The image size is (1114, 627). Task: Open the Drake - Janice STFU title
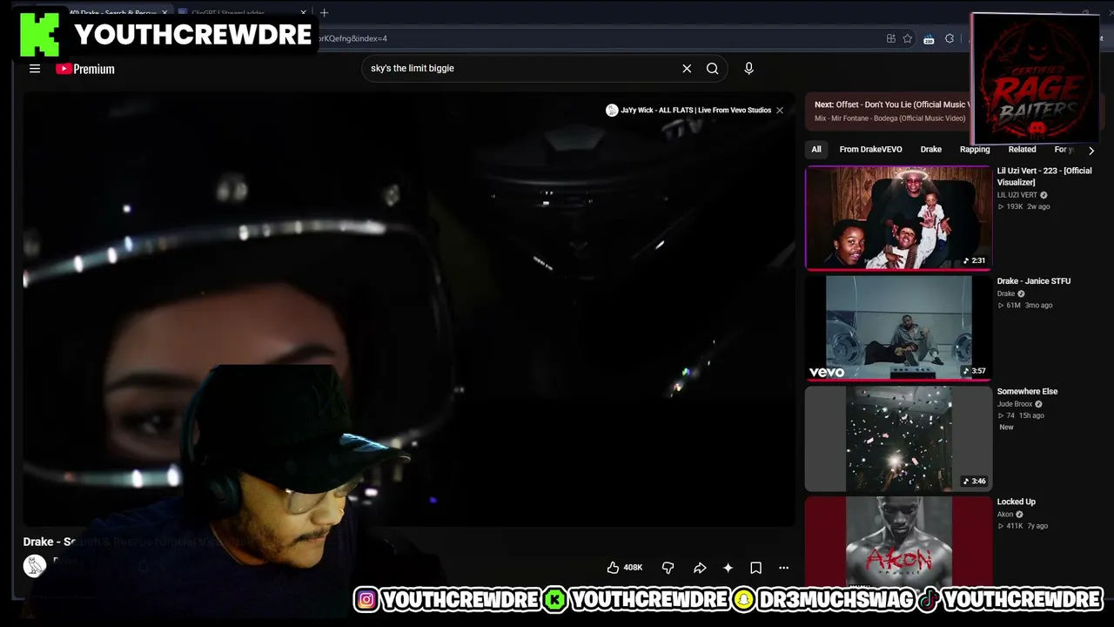(1034, 281)
